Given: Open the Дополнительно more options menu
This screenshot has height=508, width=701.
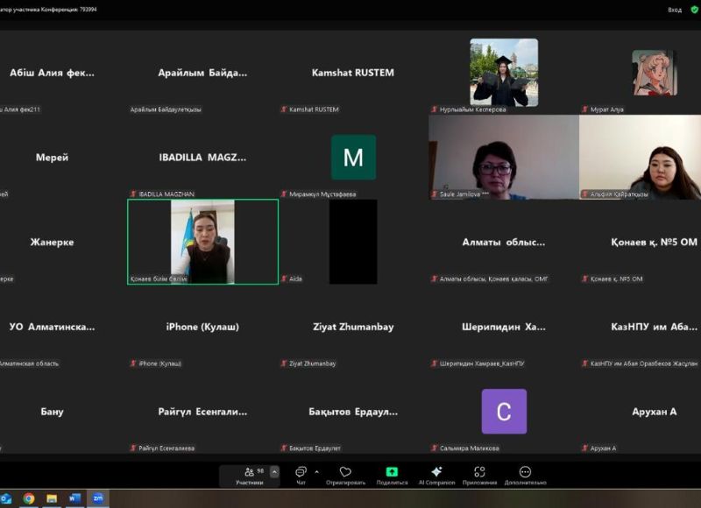Looking at the screenshot, I should [525, 475].
